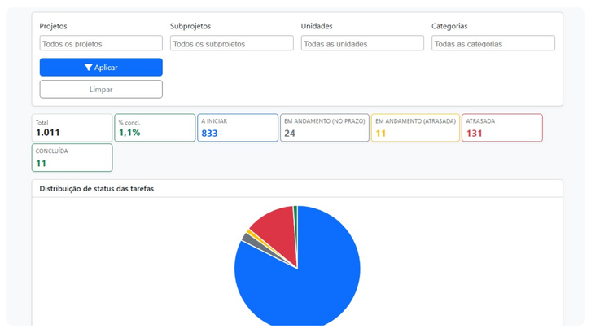
Task: Expand the Subprojetos selector
Action: pyautogui.click(x=231, y=43)
